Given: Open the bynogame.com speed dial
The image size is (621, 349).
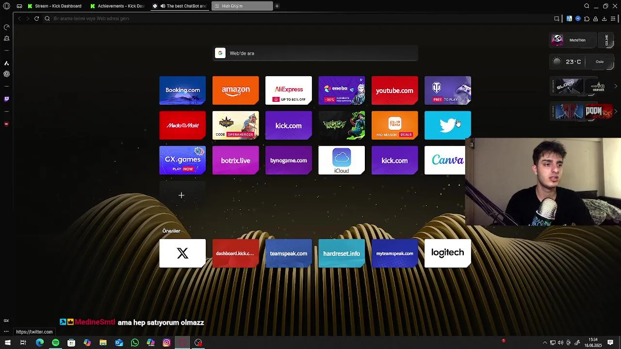Looking at the screenshot, I should (x=289, y=160).
